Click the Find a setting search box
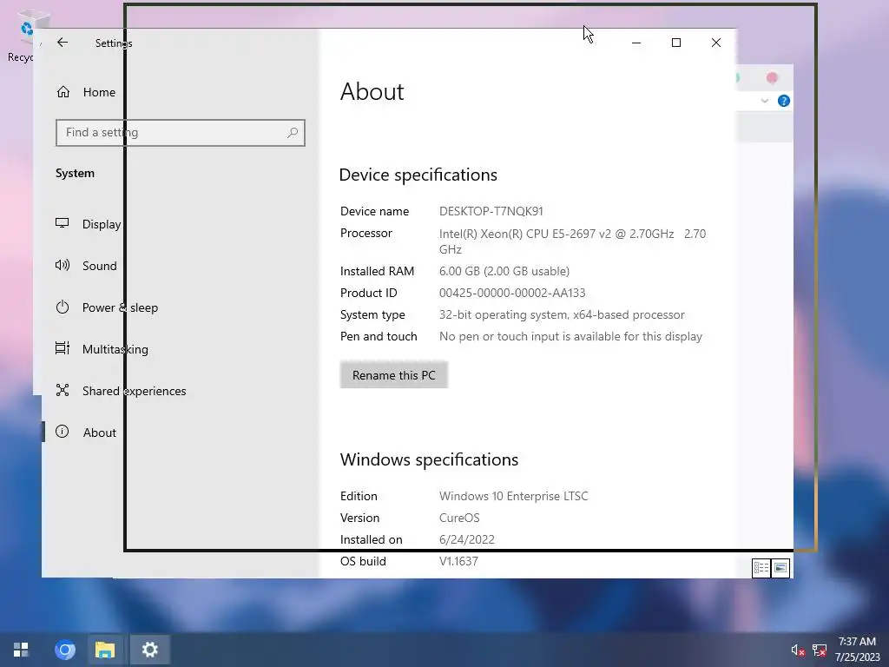 coord(181,133)
